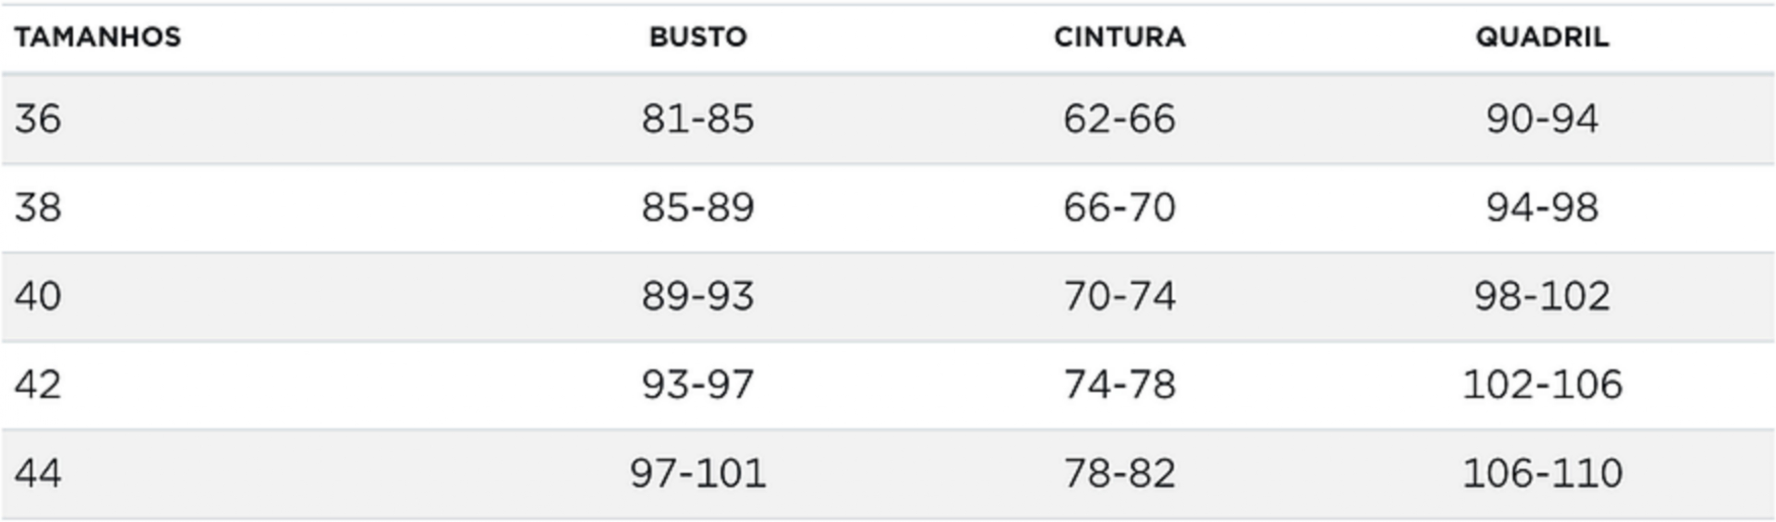This screenshot has height=522, width=1776.
Task: Select size 40 row label
Action: click(38, 296)
